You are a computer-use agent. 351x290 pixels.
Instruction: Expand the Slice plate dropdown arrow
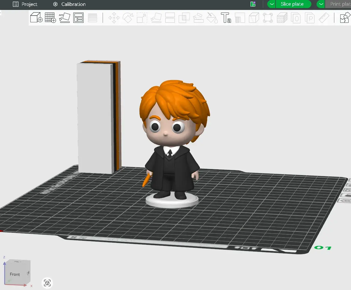[272, 4]
